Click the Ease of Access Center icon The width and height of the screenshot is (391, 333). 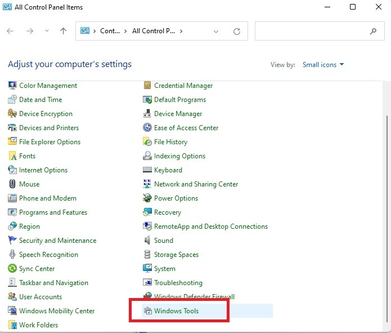[147, 128]
